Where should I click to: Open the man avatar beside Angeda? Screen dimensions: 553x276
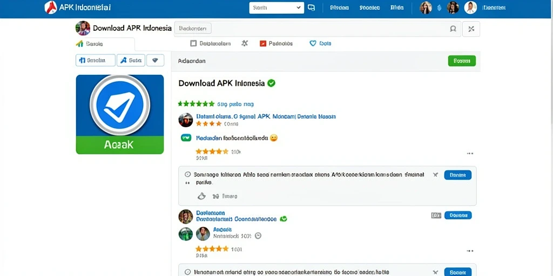point(203,234)
